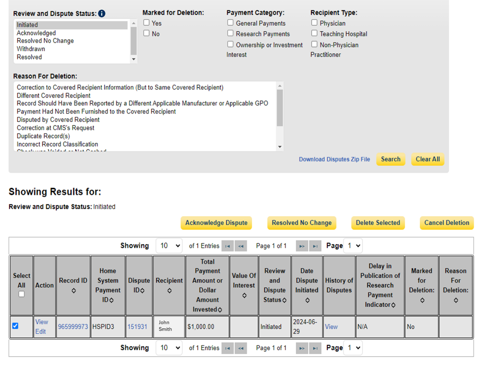Select Acknowledged in the status list
The image size is (478, 366).
(x=36, y=33)
